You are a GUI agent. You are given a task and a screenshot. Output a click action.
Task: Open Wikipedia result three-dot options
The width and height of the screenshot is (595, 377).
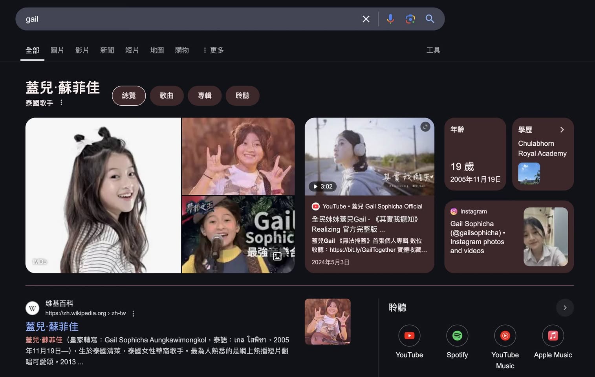(134, 313)
